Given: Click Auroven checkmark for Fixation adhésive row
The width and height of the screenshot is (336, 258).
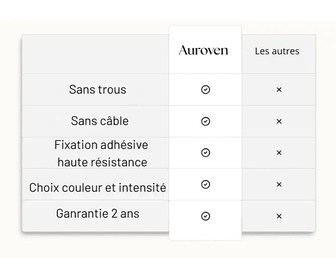Looking at the screenshot, I should coord(205,153).
